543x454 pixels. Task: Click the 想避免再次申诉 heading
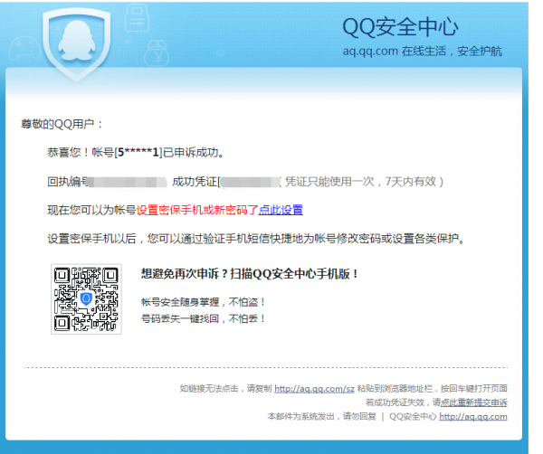pos(249,274)
